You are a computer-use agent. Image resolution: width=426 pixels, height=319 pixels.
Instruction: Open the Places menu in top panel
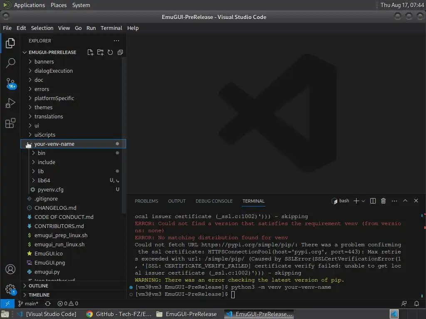coord(59,5)
